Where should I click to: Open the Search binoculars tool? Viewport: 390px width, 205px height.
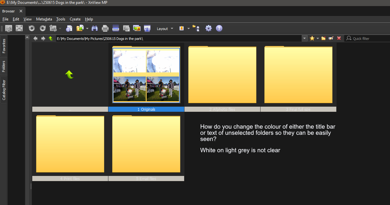coord(95,28)
